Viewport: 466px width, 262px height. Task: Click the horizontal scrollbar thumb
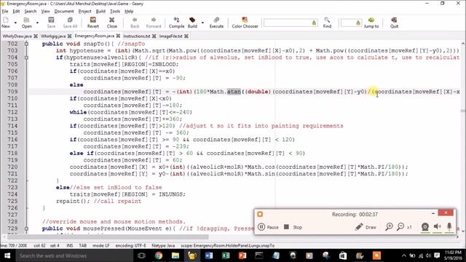tap(108, 237)
